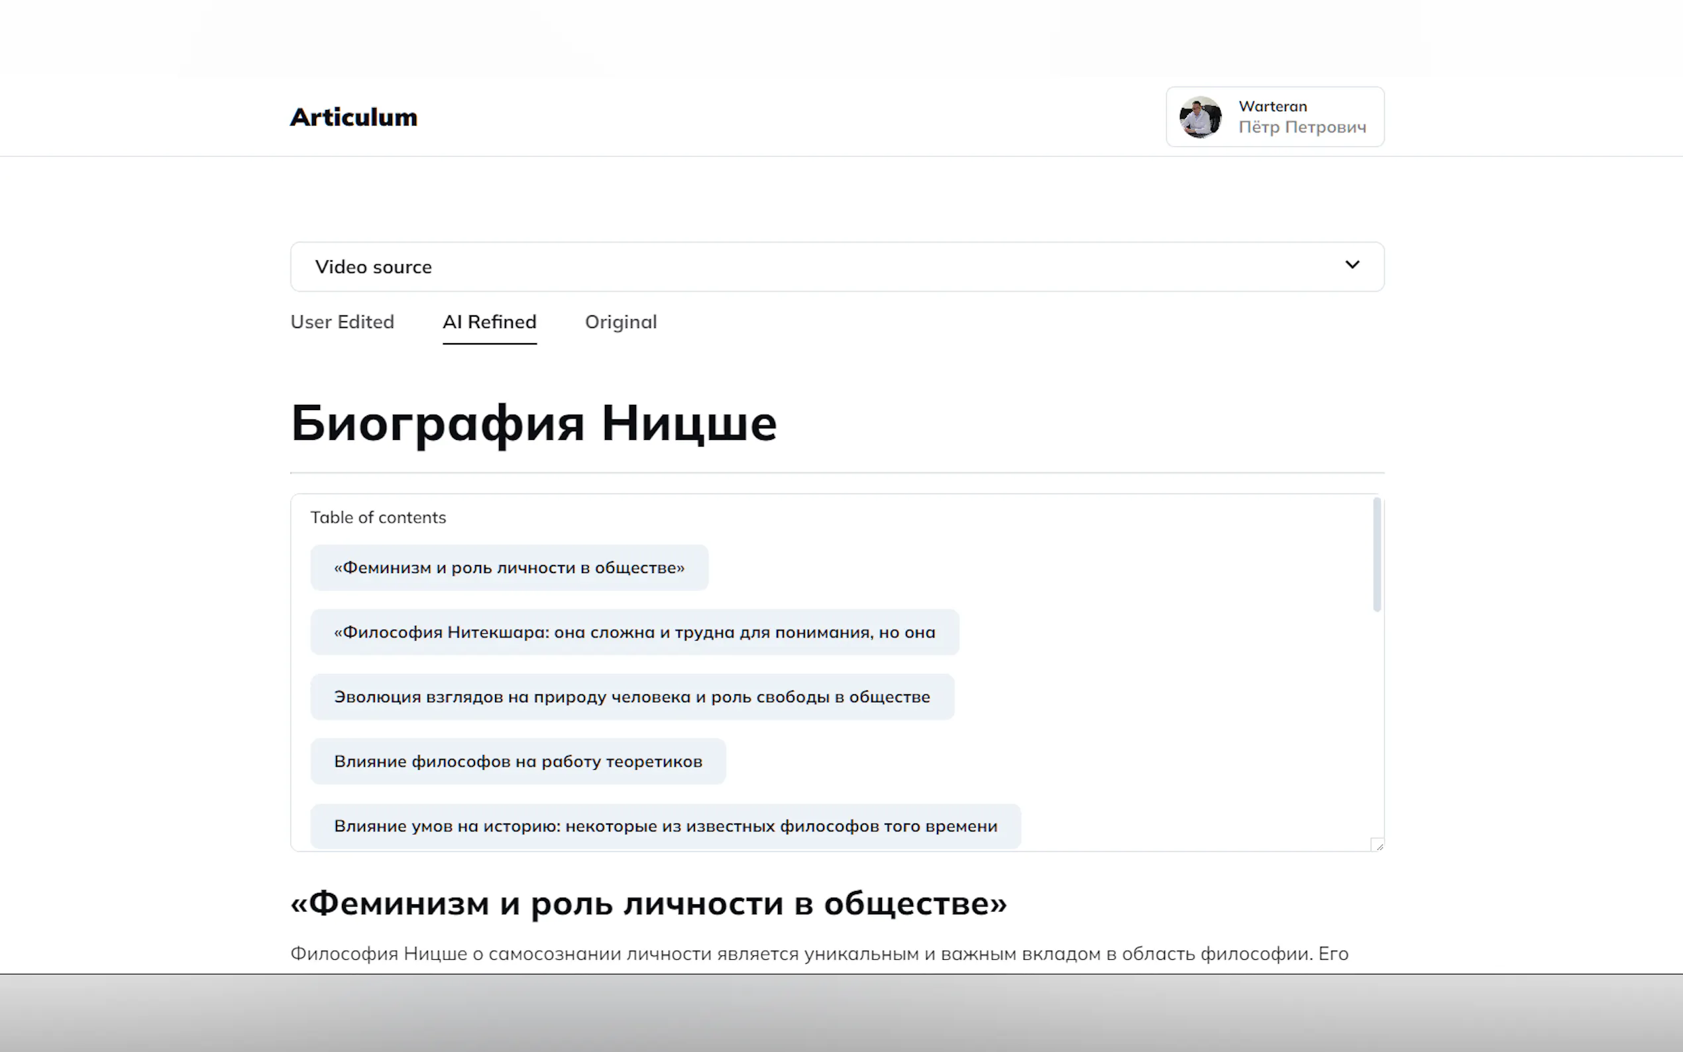Click the Video source chevron arrow
This screenshot has height=1052, width=1683.
click(x=1352, y=264)
